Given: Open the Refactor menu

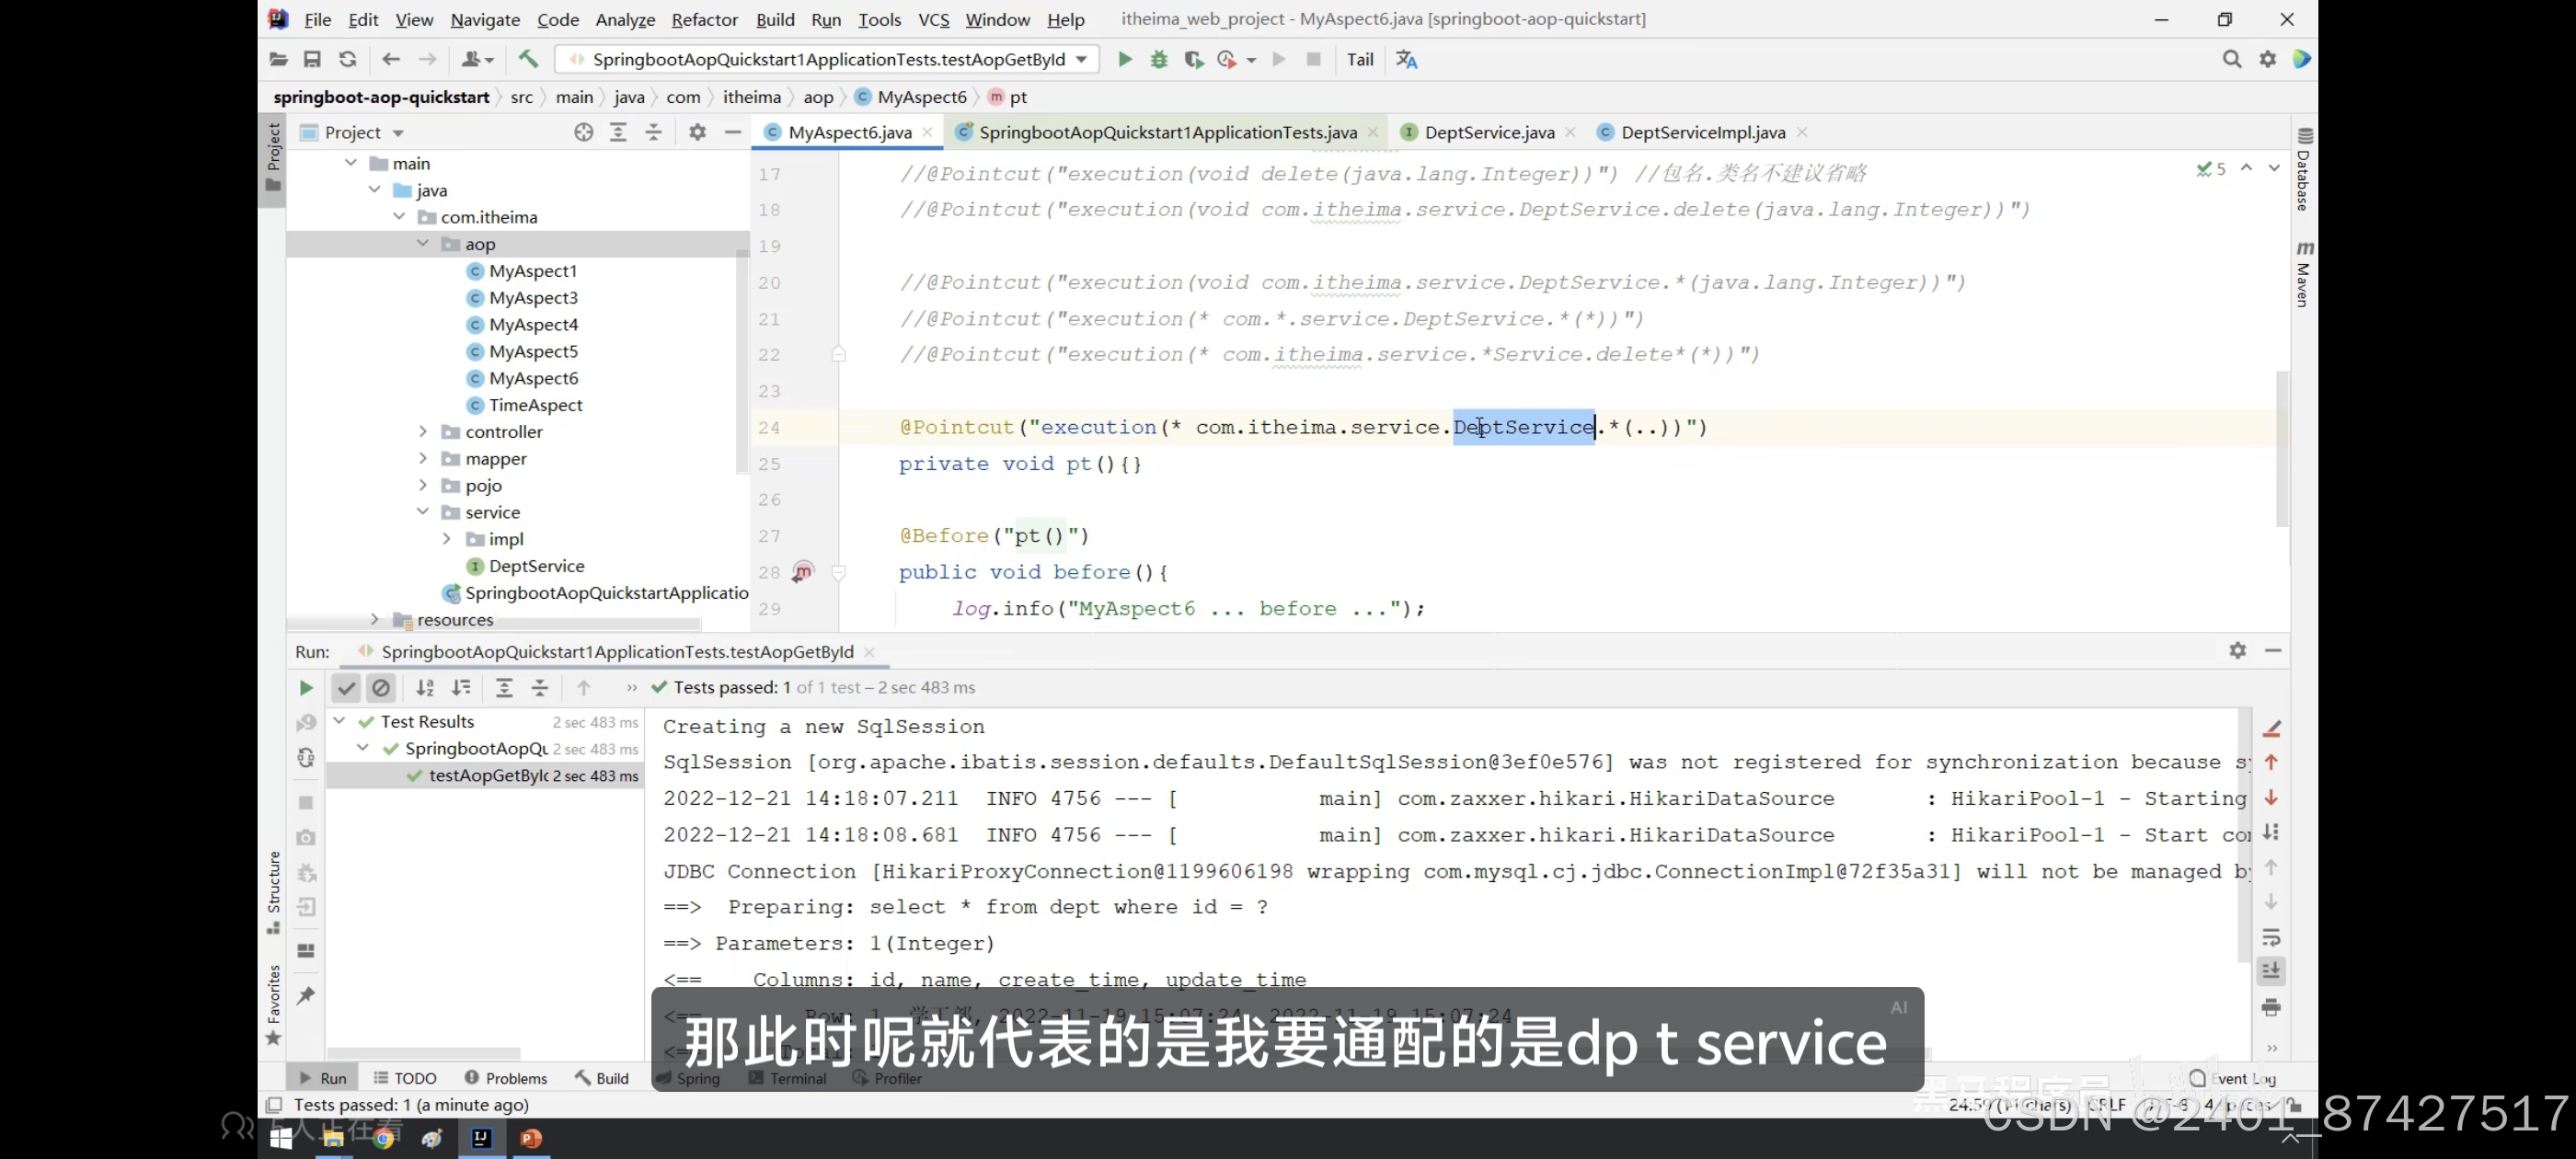Looking at the screenshot, I should click(704, 19).
